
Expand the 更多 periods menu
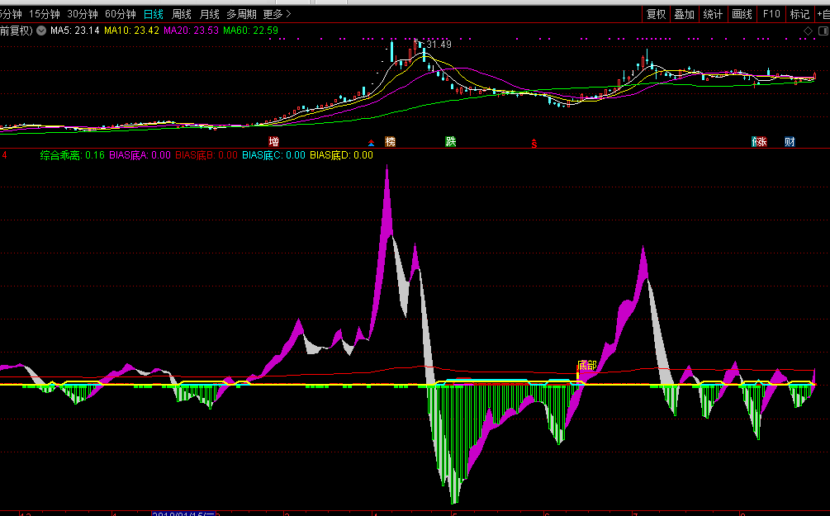277,14
